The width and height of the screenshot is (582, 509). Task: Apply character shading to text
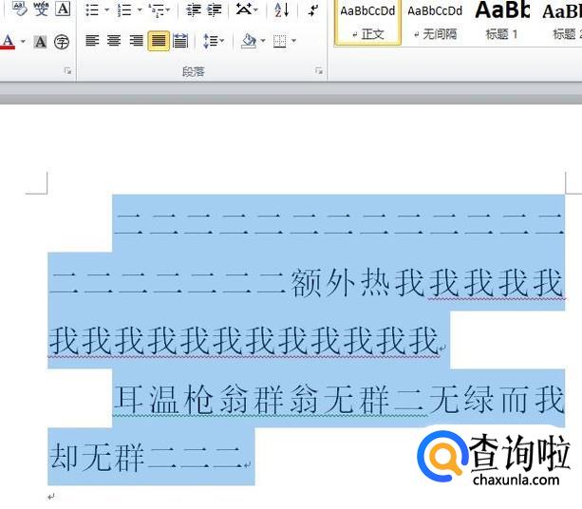[x=40, y=42]
